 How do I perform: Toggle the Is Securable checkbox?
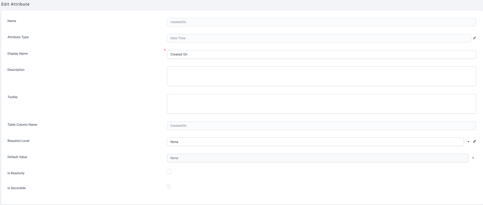(169, 186)
